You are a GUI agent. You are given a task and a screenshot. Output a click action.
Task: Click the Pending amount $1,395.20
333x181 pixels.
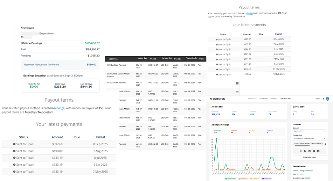(93, 56)
